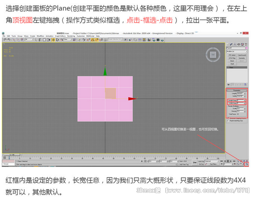
Task: Select Plane entry in modifier stack
Action: pyautogui.click(x=237, y=67)
